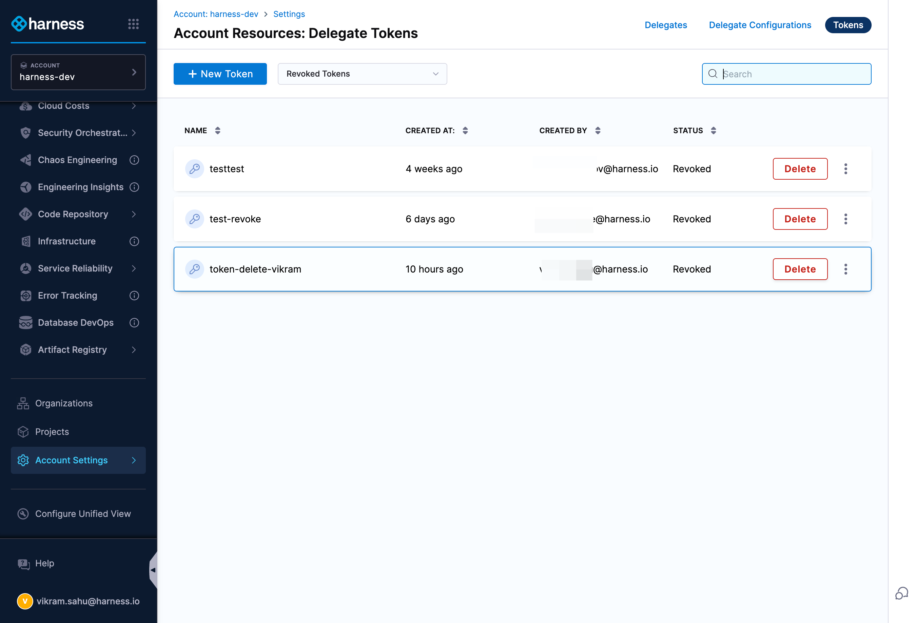Screen dimensions: 915x623
Task: Click the Engineering Insights icon
Action: pyautogui.click(x=25, y=187)
